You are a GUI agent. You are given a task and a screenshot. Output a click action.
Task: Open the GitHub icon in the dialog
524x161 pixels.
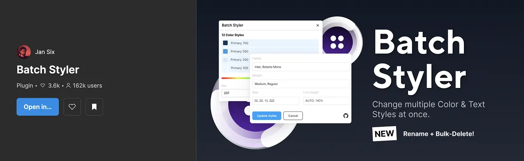(346, 116)
